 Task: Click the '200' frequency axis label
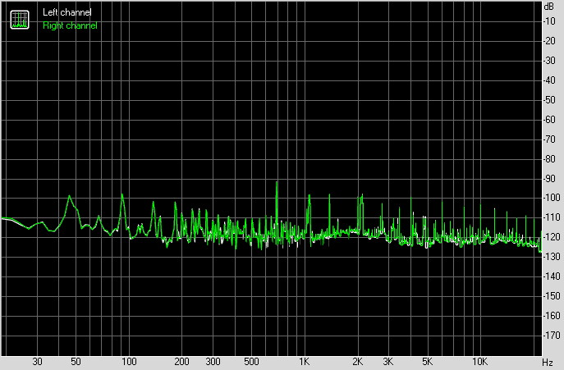181,362
